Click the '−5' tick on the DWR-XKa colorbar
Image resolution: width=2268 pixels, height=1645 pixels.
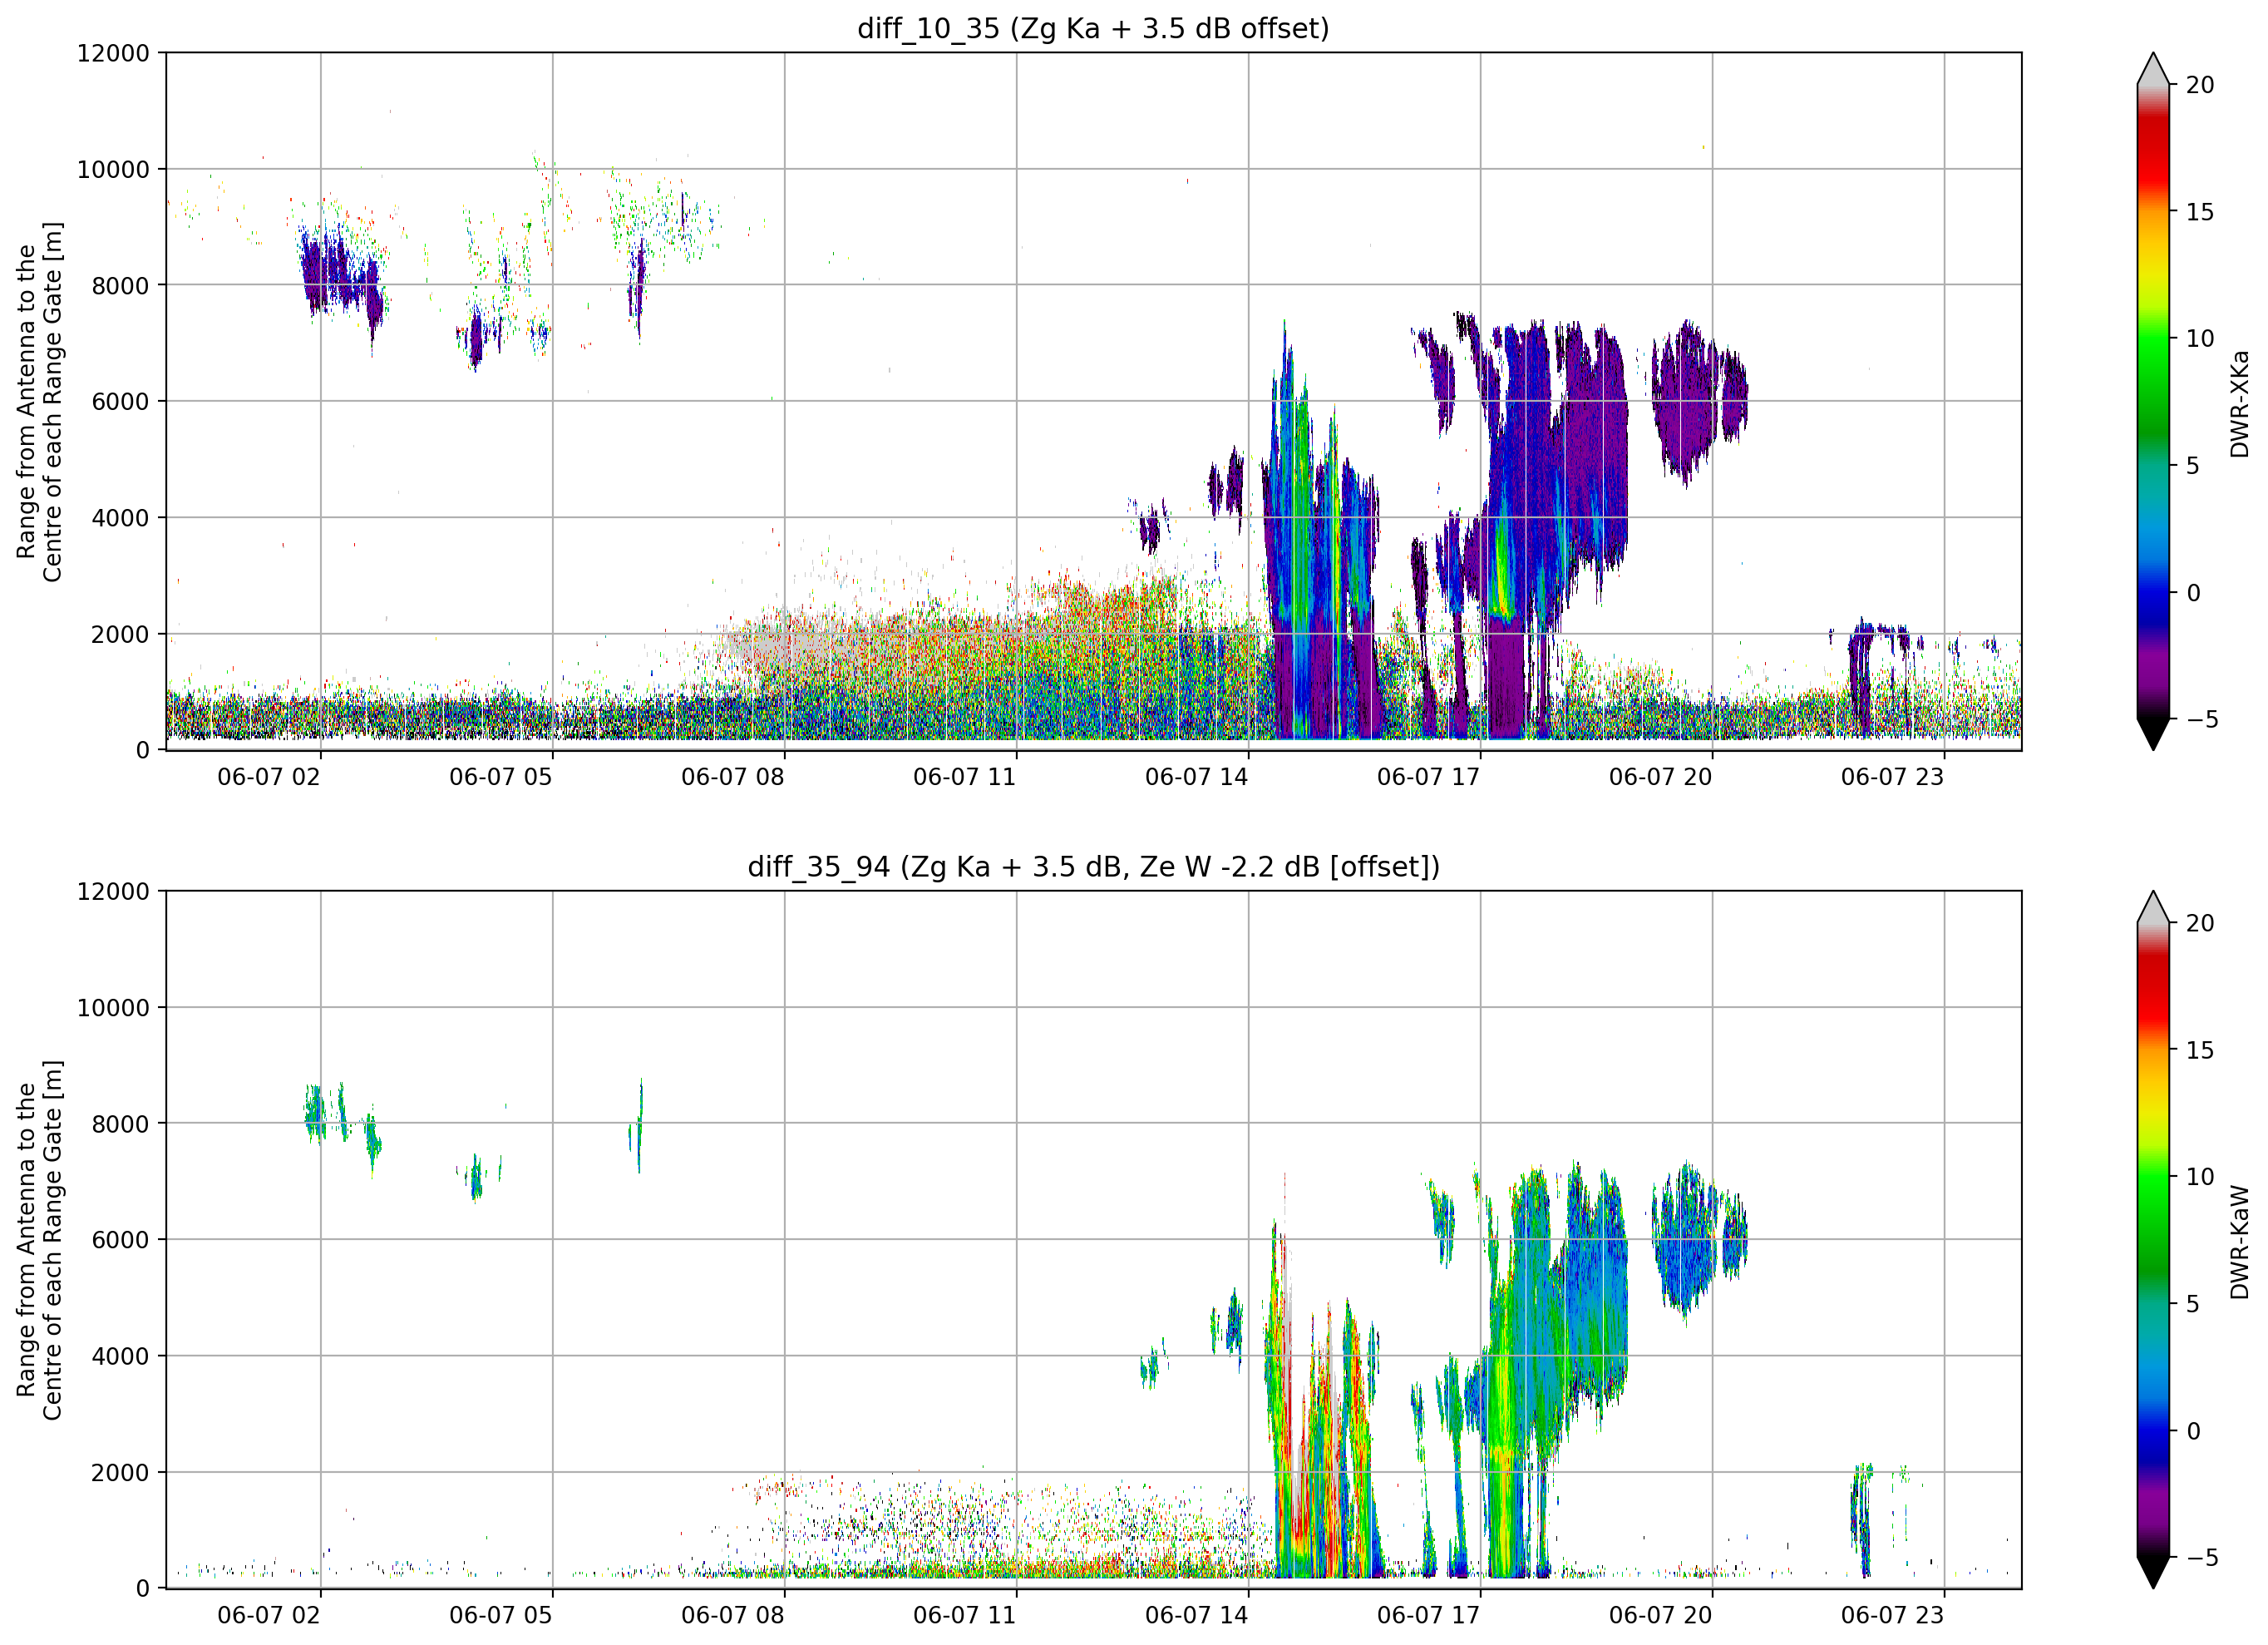pos(2202,719)
